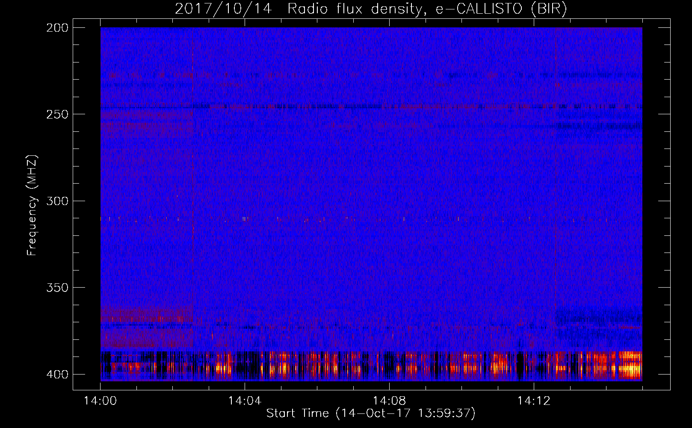Click the '14:04' time tick label
Image resolution: width=692 pixels, height=428 pixels.
pos(245,401)
